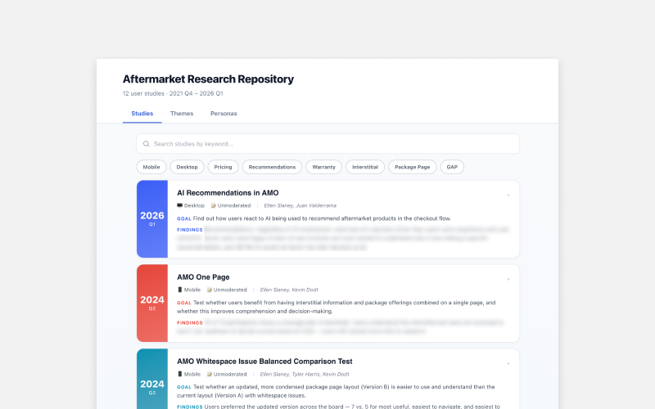Viewport: 655px width, 409px height.
Task: Click the blue 2026 Q1 color block
Action: coord(152,218)
